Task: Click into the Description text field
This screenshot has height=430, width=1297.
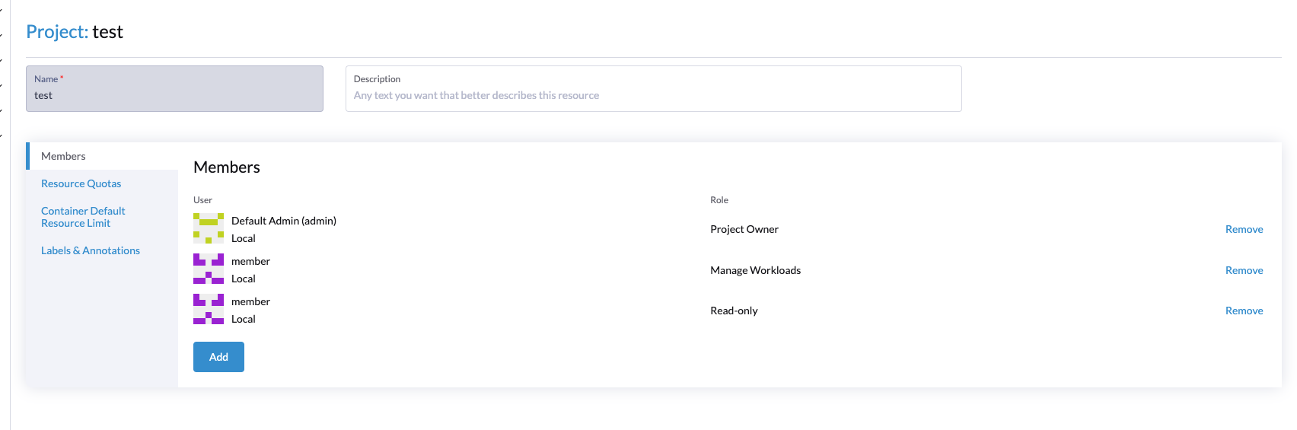Action: 653,88
